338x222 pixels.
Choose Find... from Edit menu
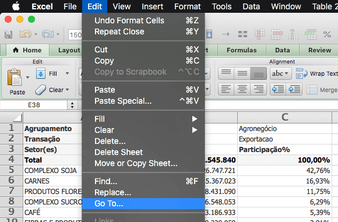tap(143, 181)
